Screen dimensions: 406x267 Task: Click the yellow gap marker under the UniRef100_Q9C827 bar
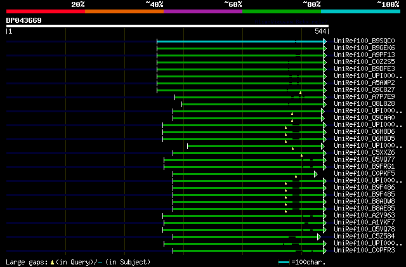coord(300,93)
